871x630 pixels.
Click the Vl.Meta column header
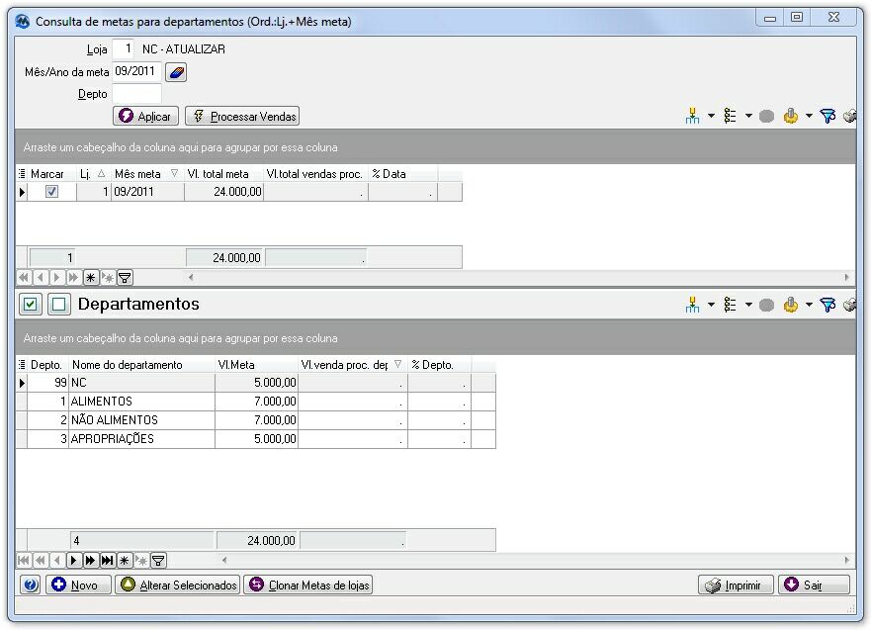pos(256,365)
